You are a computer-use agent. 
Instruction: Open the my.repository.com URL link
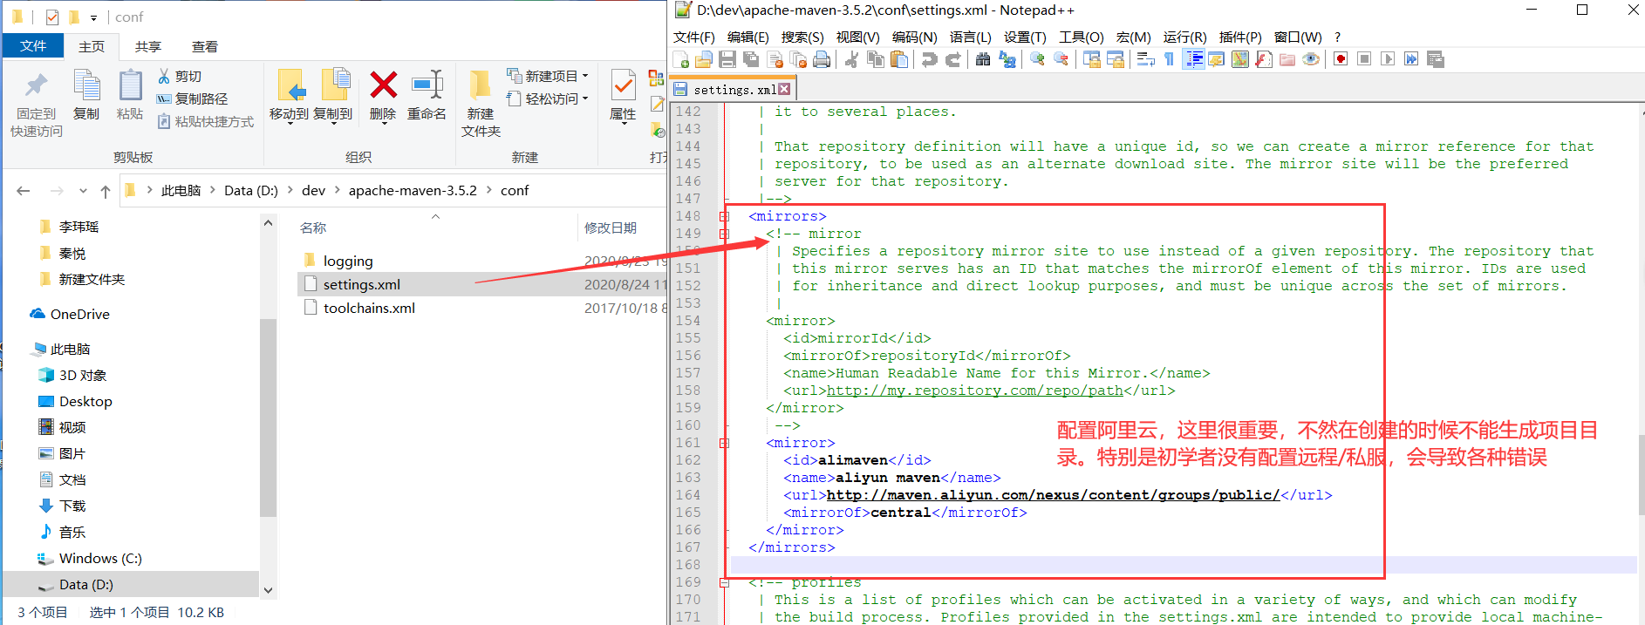[974, 391]
